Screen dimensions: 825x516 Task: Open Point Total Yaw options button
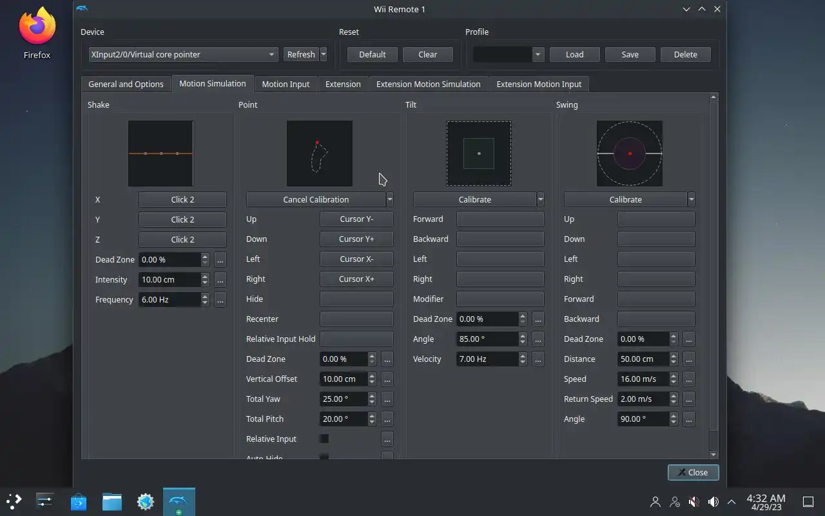pos(387,399)
